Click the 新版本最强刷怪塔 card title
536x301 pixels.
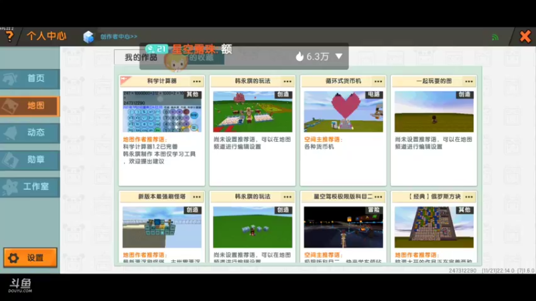(x=161, y=197)
